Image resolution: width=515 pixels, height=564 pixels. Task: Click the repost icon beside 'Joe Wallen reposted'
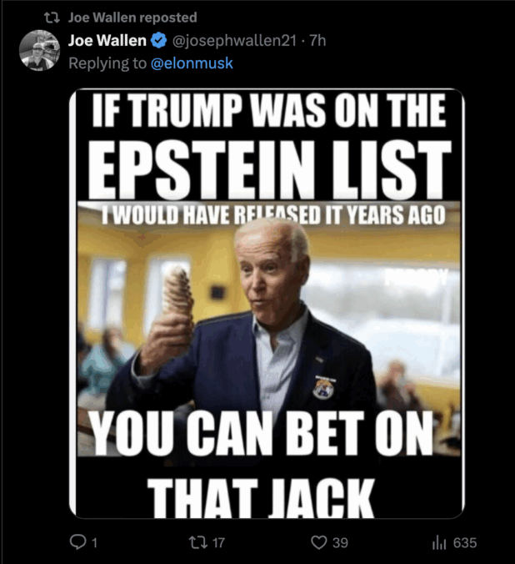(52, 18)
